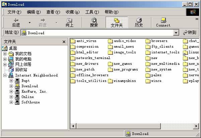201x138 pixels.
Task: Open the File (文件) menu
Action: click(x=14, y=12)
